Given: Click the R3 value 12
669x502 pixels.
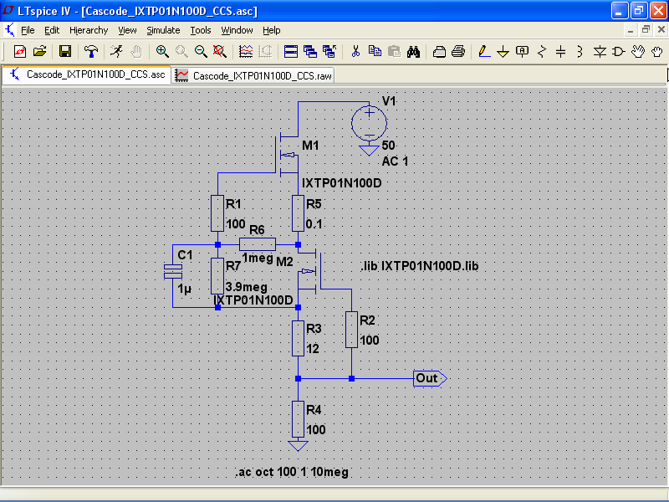Looking at the screenshot, I should (313, 349).
